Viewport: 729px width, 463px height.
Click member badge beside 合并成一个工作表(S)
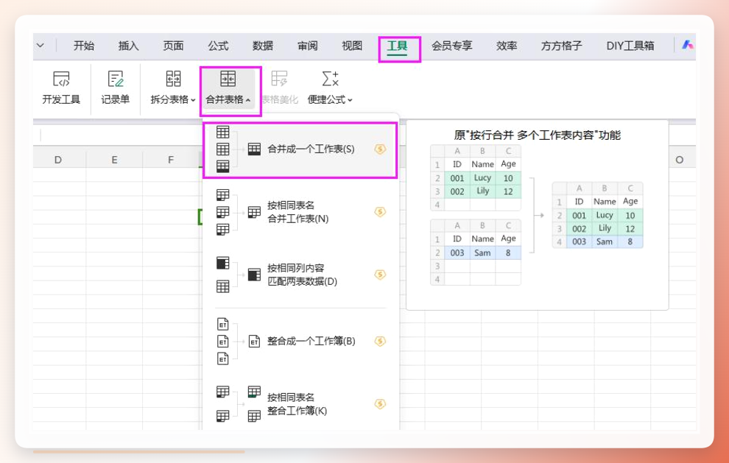coord(380,149)
